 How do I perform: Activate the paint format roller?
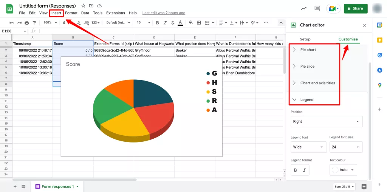pyautogui.click(x=34, y=23)
